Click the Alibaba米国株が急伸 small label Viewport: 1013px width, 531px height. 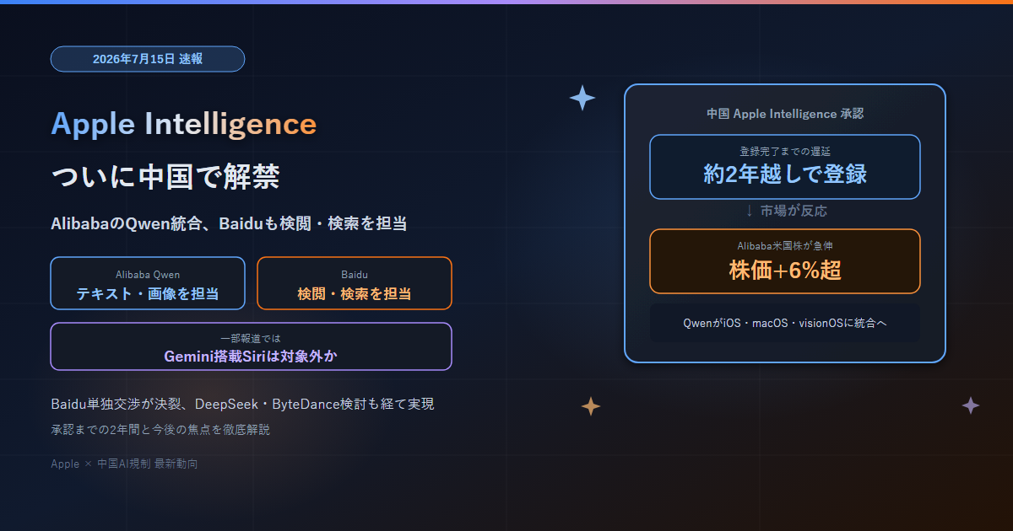[x=785, y=245]
